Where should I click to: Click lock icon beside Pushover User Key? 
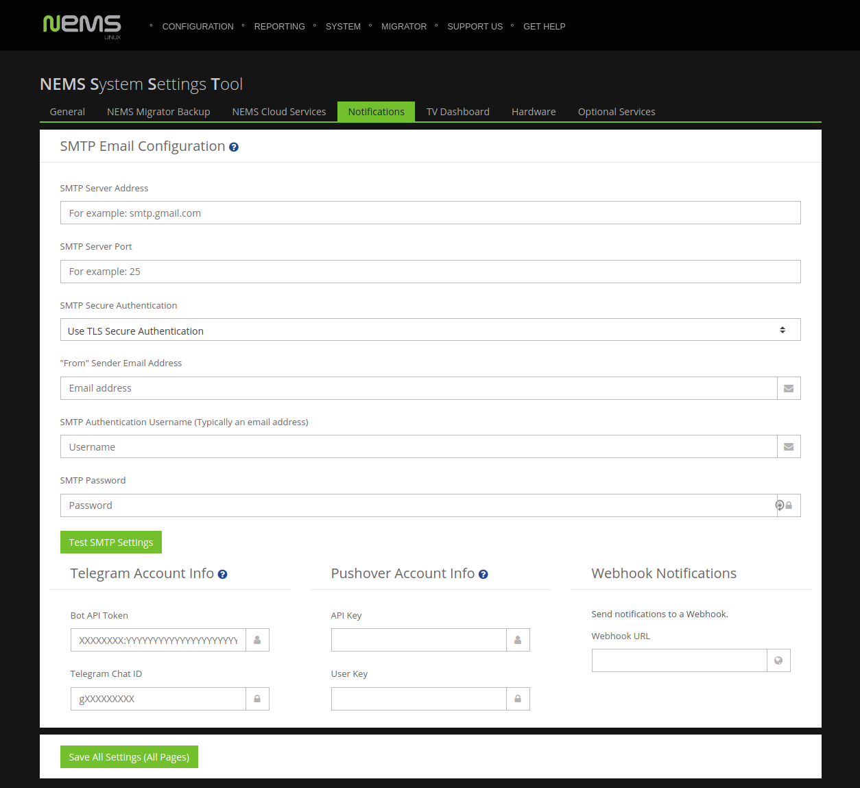tap(518, 699)
